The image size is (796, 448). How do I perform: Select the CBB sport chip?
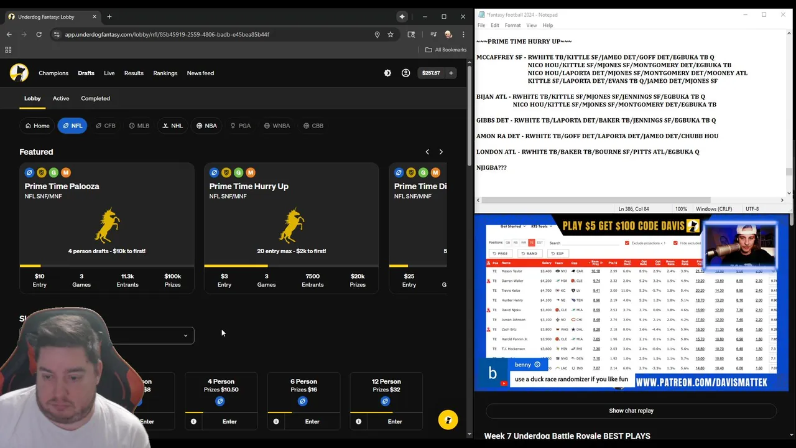coord(313,126)
